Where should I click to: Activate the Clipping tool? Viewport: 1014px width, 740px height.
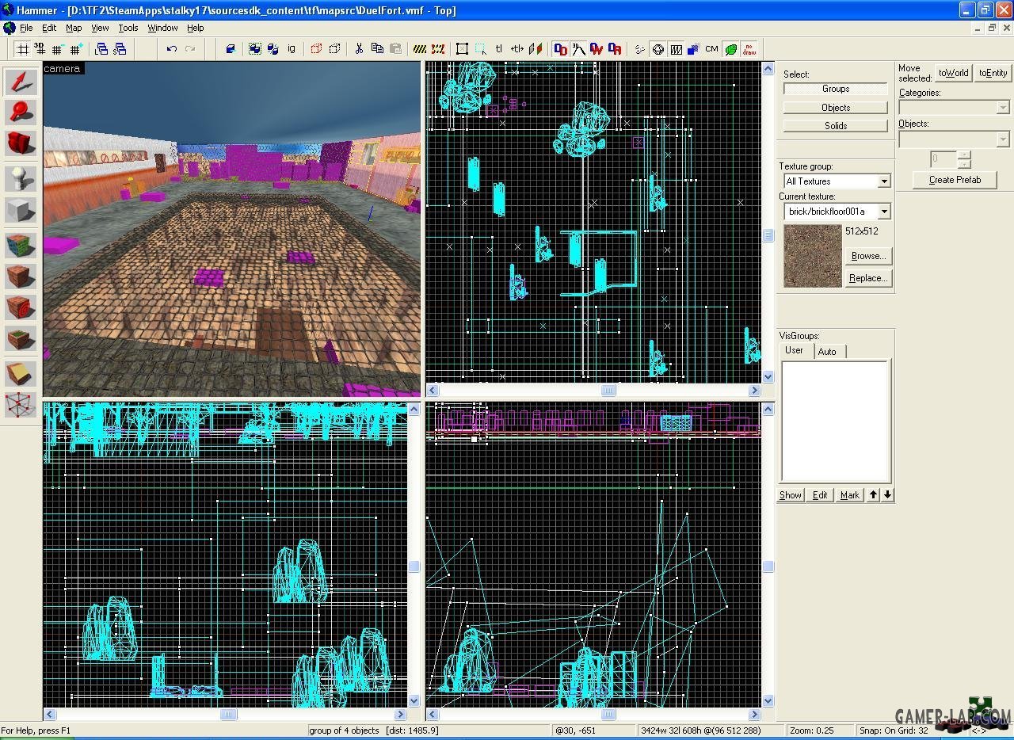point(21,374)
